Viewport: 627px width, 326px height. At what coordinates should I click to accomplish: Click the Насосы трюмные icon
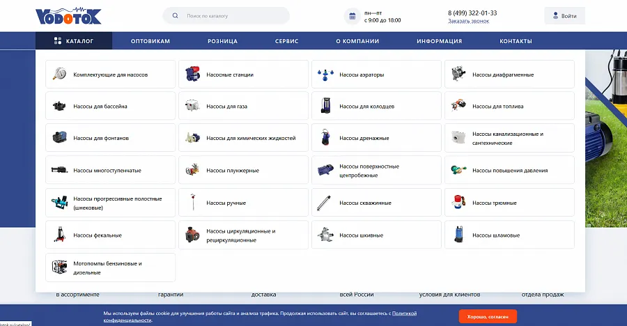(x=458, y=203)
